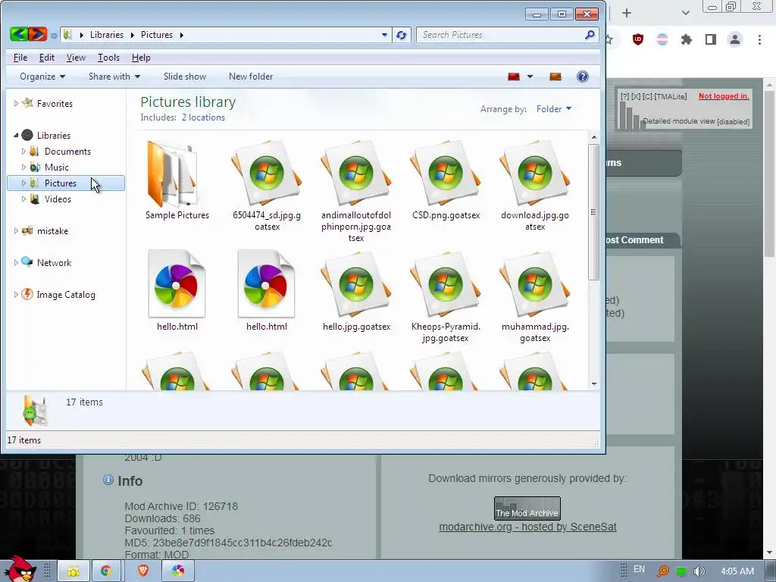Select Pictures in the Libraries tree

click(66, 183)
